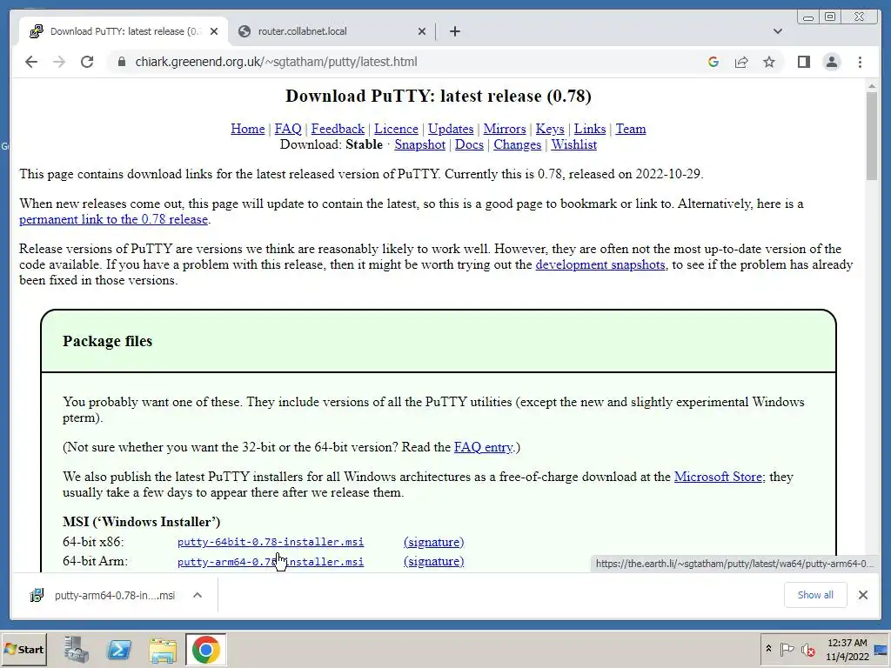This screenshot has height=668, width=891.
Task: Open the Windows Start menu
Action: [x=23, y=649]
